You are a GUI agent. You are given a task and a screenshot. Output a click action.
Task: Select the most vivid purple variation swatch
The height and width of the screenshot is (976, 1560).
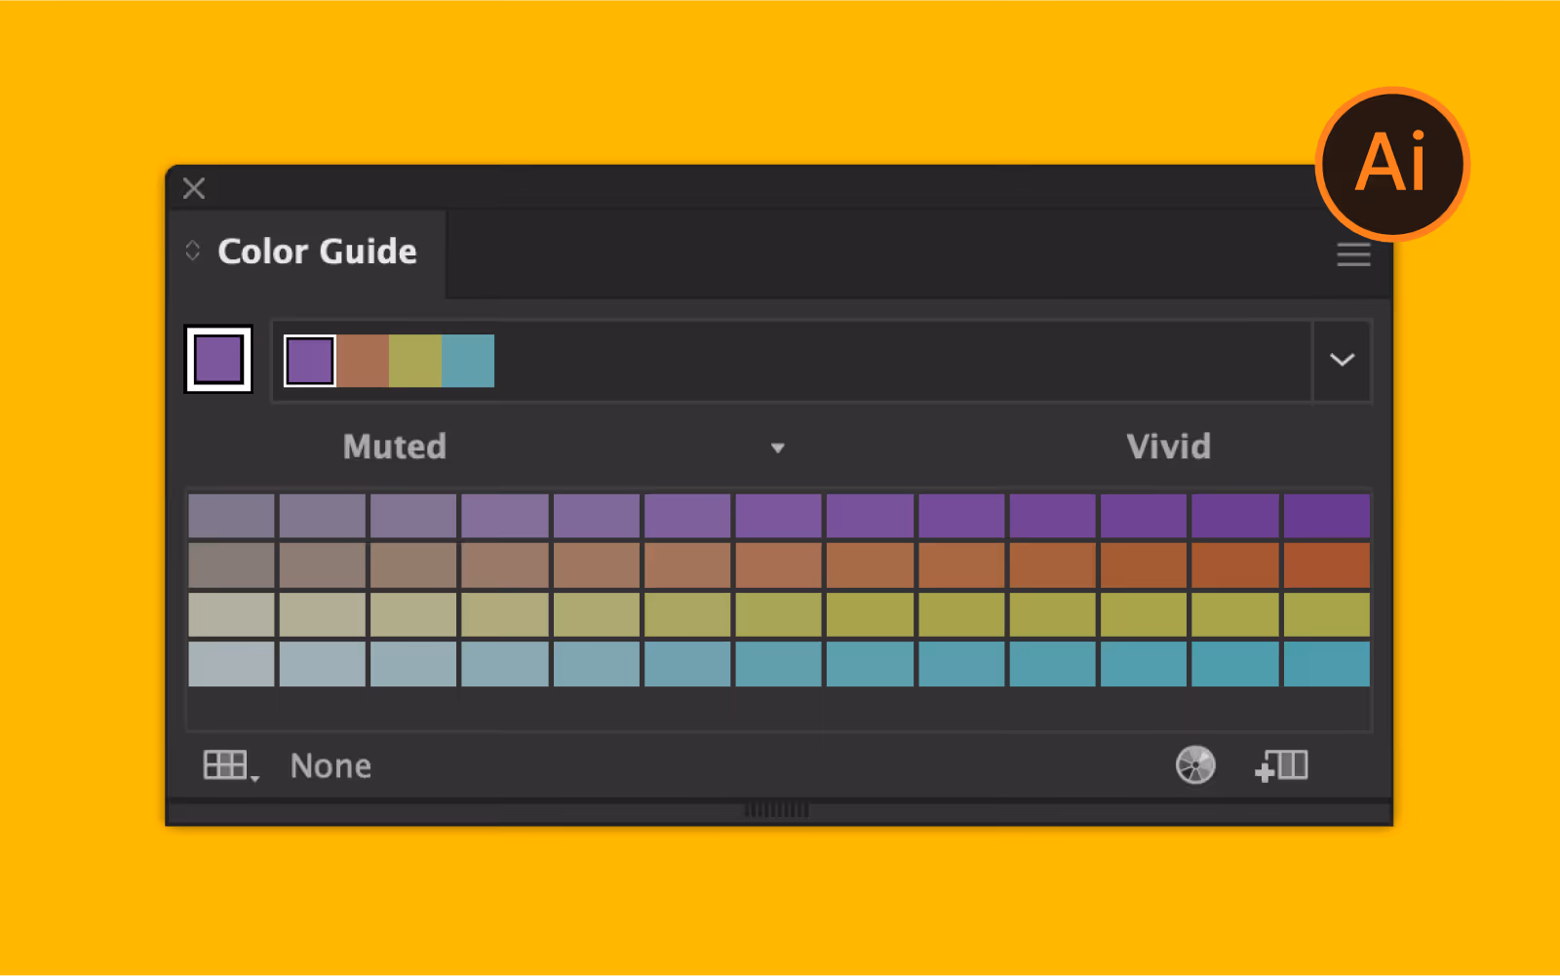(x=1326, y=515)
